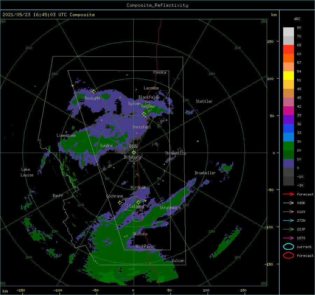This screenshot has width=315, height=295.
Task: Click the ThreeHills label
Action: tap(175, 153)
